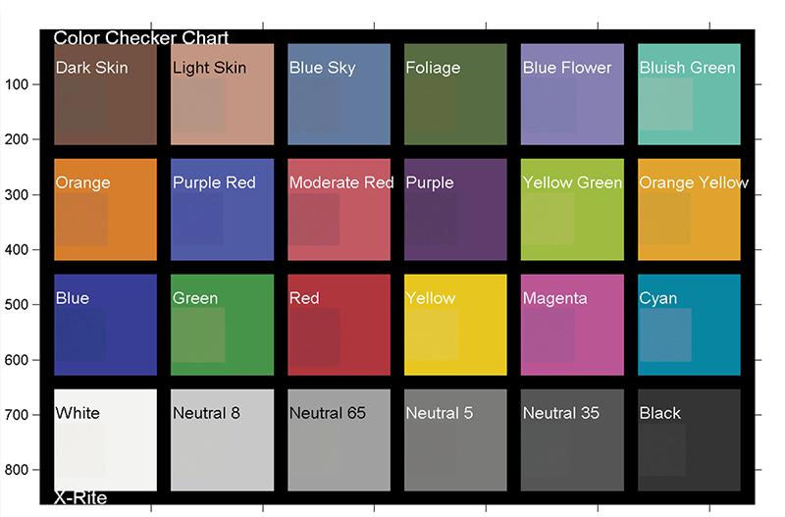Select the White neutral patch
The width and height of the screenshot is (785, 517).
tap(105, 439)
